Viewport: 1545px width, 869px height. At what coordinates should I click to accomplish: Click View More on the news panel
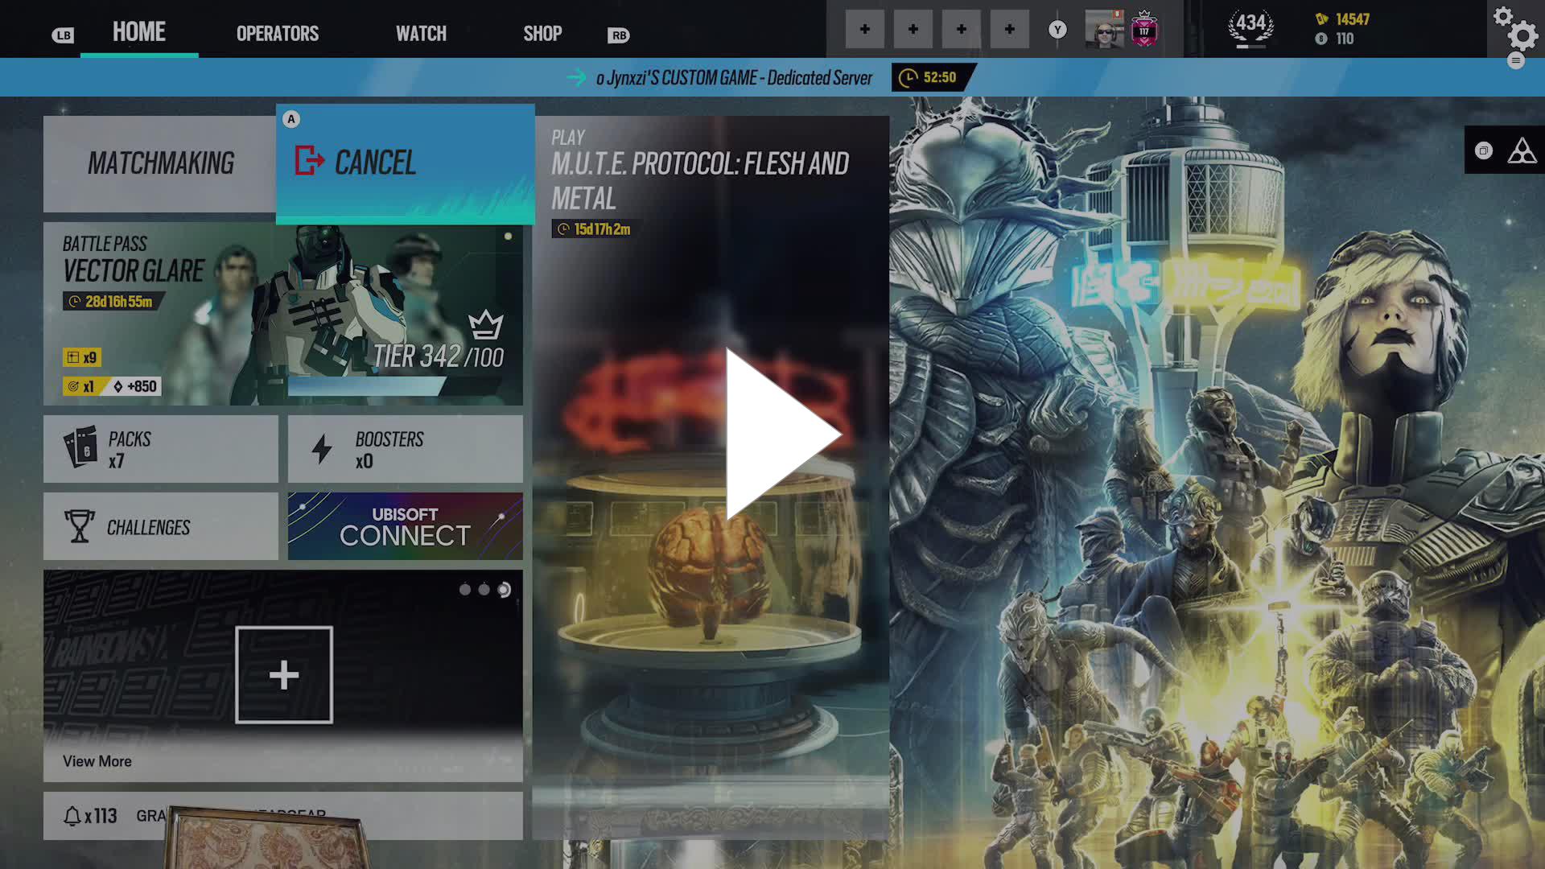click(x=97, y=760)
